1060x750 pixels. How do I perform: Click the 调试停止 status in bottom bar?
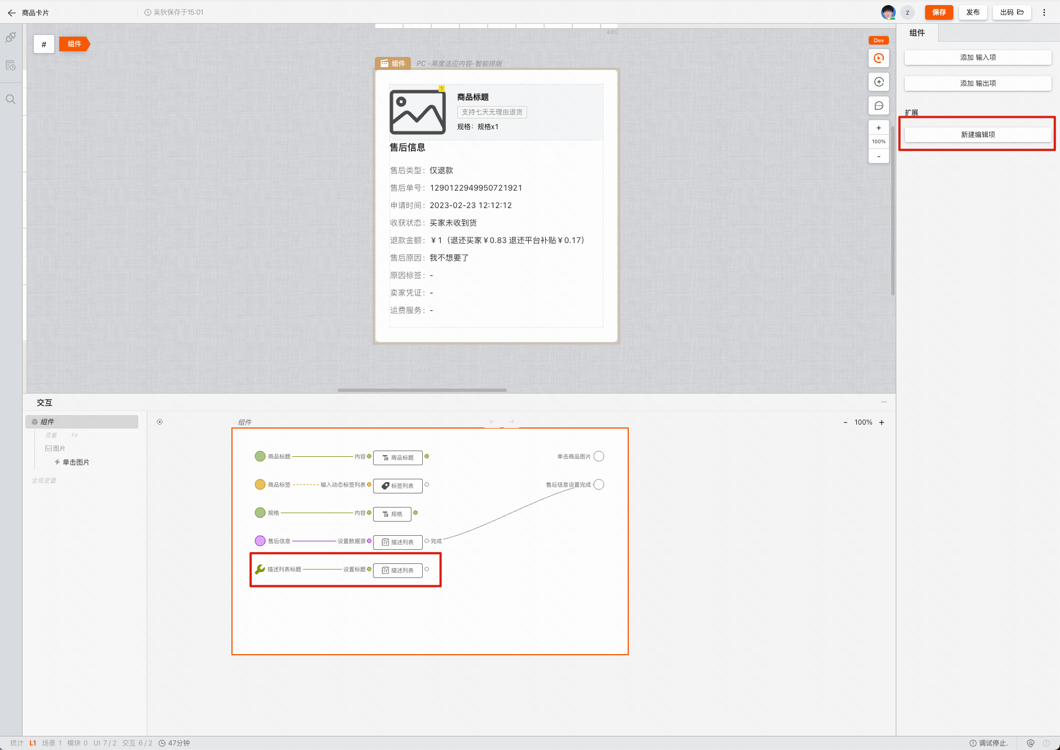[x=989, y=743]
